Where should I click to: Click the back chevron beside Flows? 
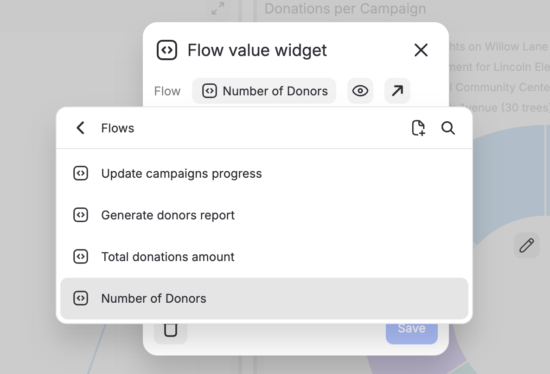click(x=81, y=128)
